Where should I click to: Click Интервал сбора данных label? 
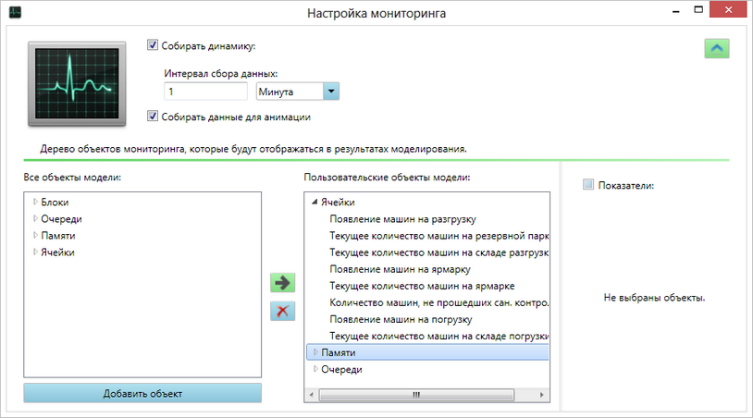click(x=221, y=73)
